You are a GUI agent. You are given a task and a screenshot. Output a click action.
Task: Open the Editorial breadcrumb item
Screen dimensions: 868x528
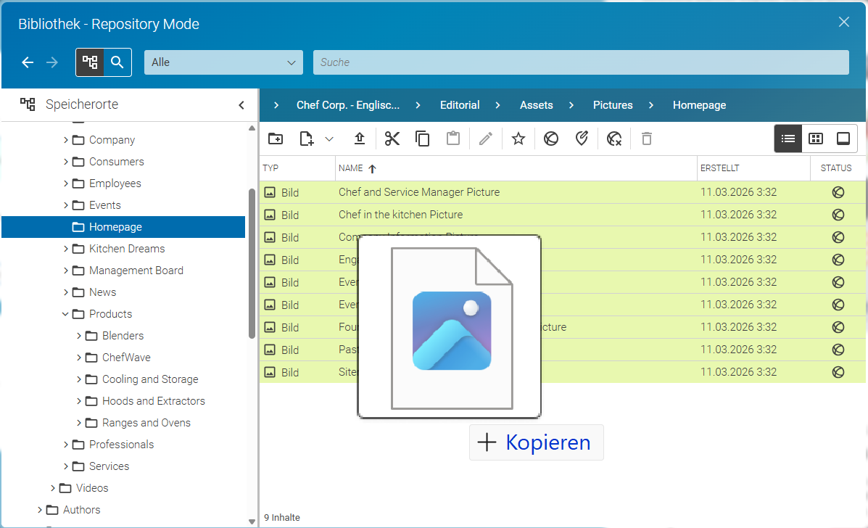coord(460,105)
